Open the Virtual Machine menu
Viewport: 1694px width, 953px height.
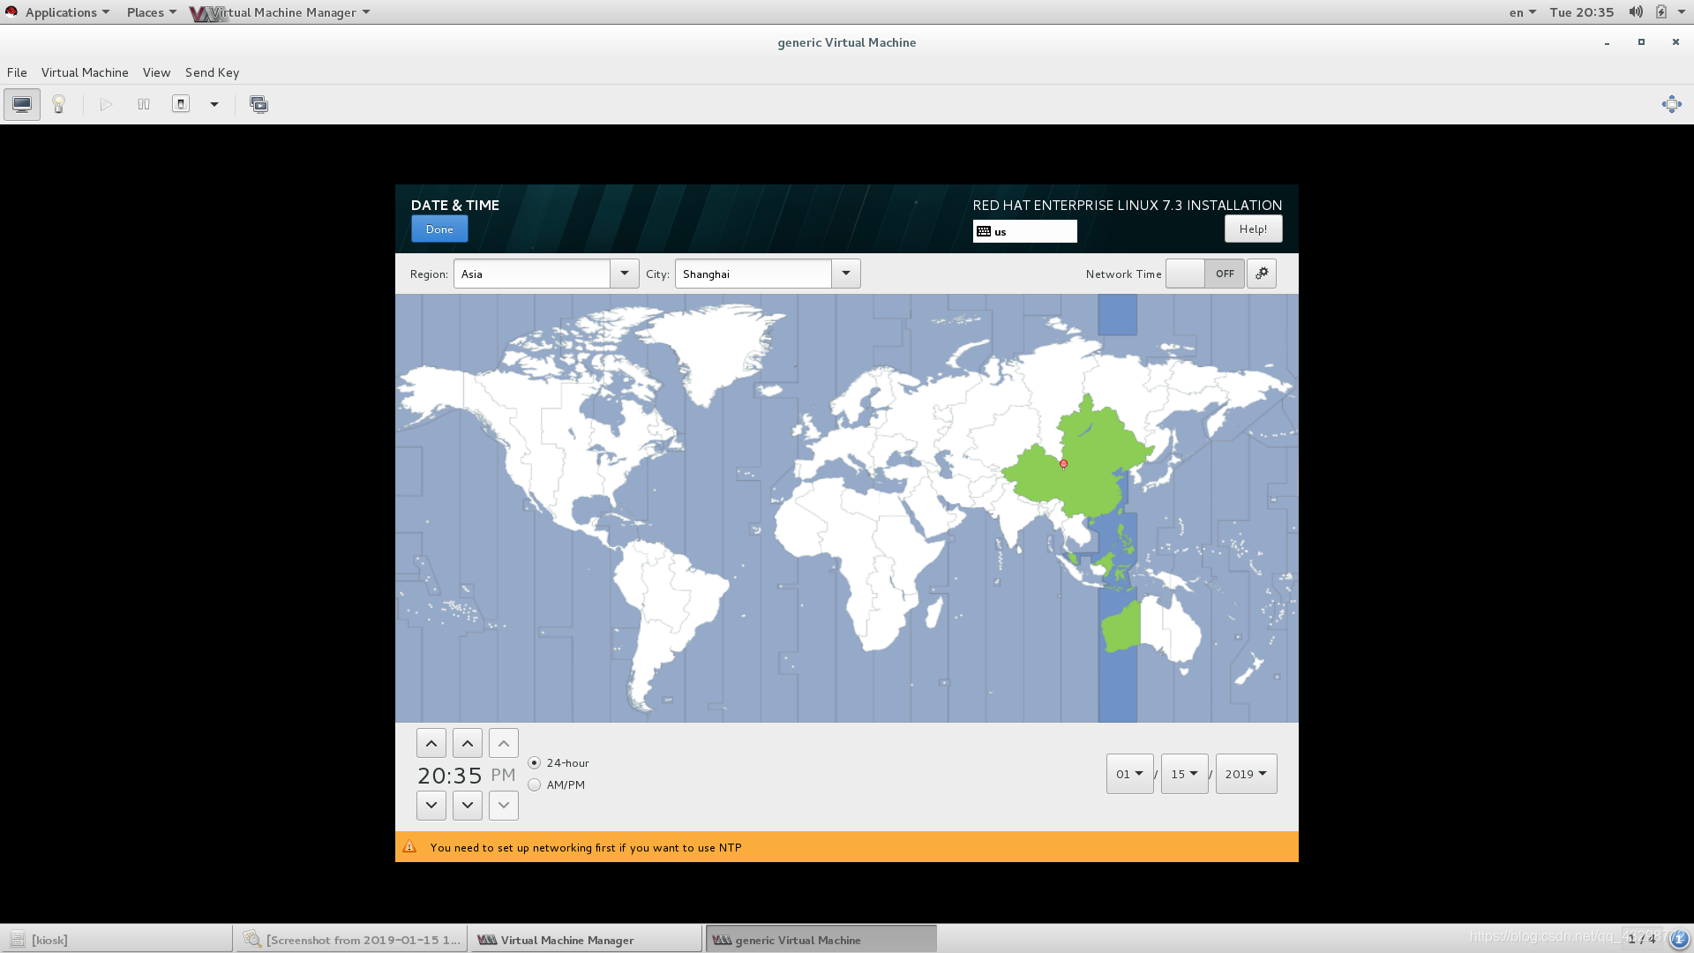(84, 72)
